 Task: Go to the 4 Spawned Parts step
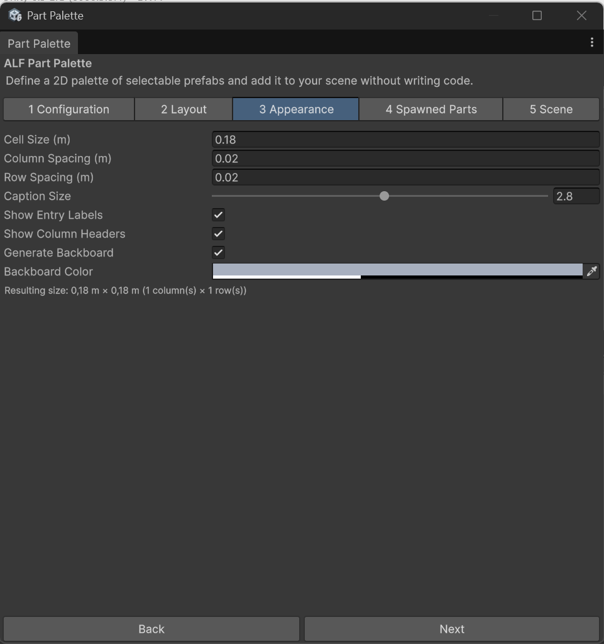tap(431, 109)
